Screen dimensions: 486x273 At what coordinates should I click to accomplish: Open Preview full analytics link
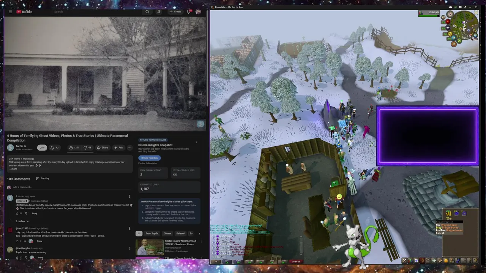148,163
